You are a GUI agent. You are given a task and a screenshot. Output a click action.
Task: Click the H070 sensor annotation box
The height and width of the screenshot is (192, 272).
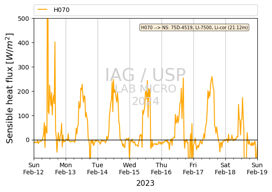pos(194,27)
